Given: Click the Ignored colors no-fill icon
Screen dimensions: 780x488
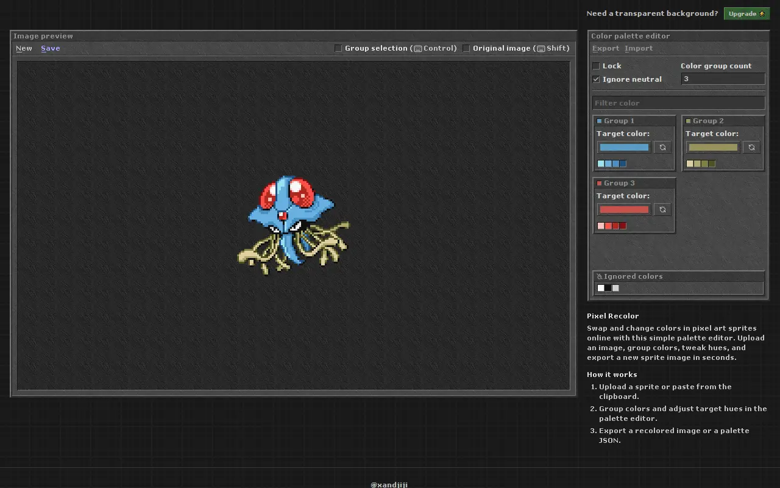Looking at the screenshot, I should [x=600, y=276].
